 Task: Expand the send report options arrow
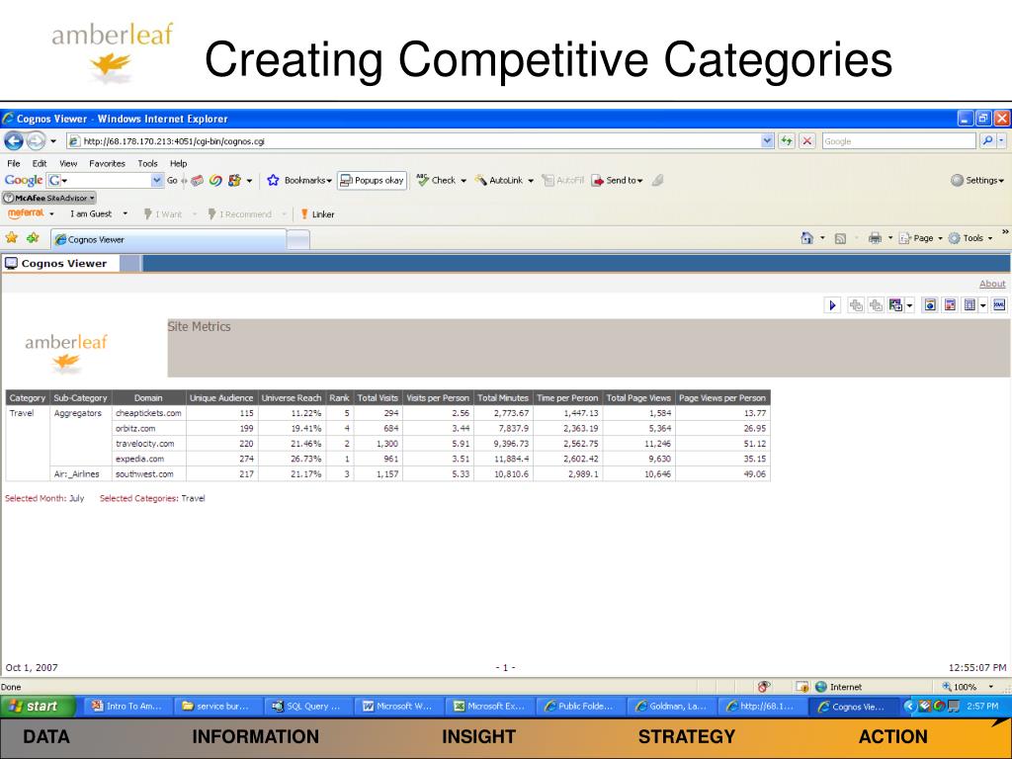(x=909, y=305)
